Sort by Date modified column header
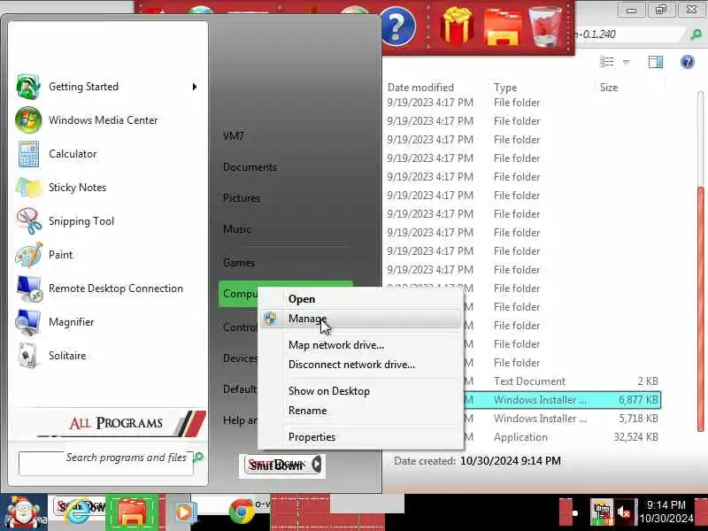This screenshot has height=531, width=708. pos(420,87)
